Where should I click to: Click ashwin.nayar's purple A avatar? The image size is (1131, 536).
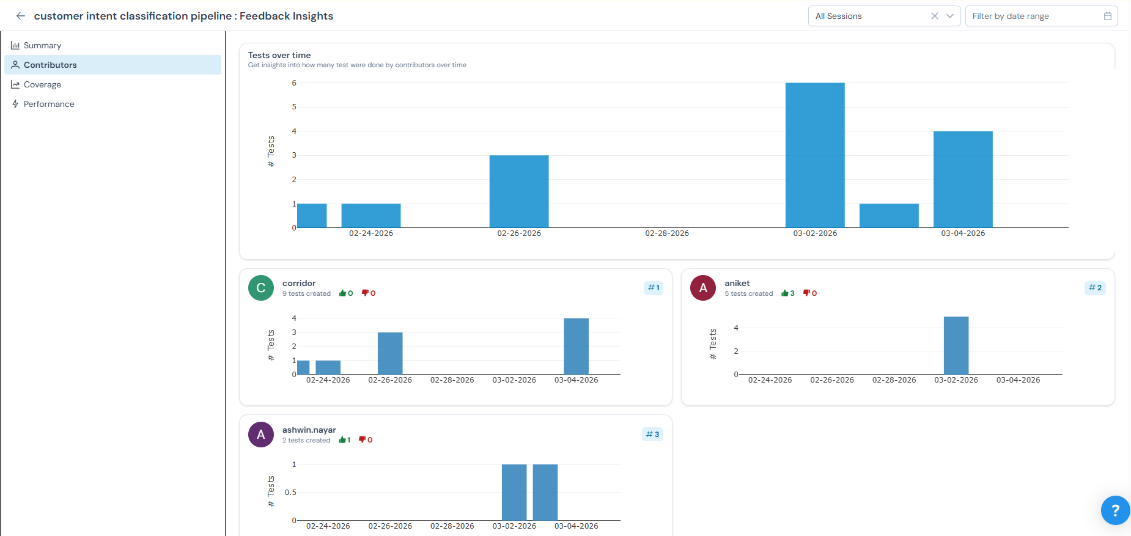(x=261, y=435)
